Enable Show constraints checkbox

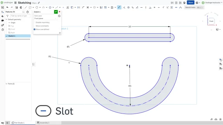point(34,26)
